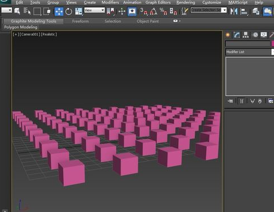The height and width of the screenshot is (212, 274).
Task: Toggle the Graphite Modeling Tools ribbon icon
Action: point(267,11)
